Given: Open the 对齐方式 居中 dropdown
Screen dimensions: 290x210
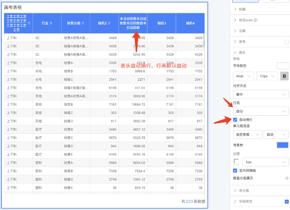Looking at the screenshot, I should click(261, 94).
